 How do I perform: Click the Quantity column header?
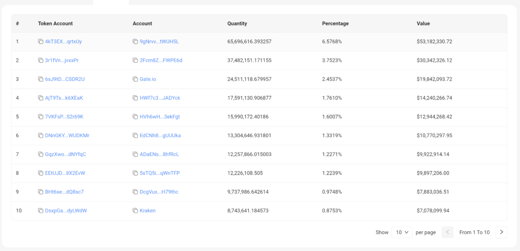click(x=237, y=23)
